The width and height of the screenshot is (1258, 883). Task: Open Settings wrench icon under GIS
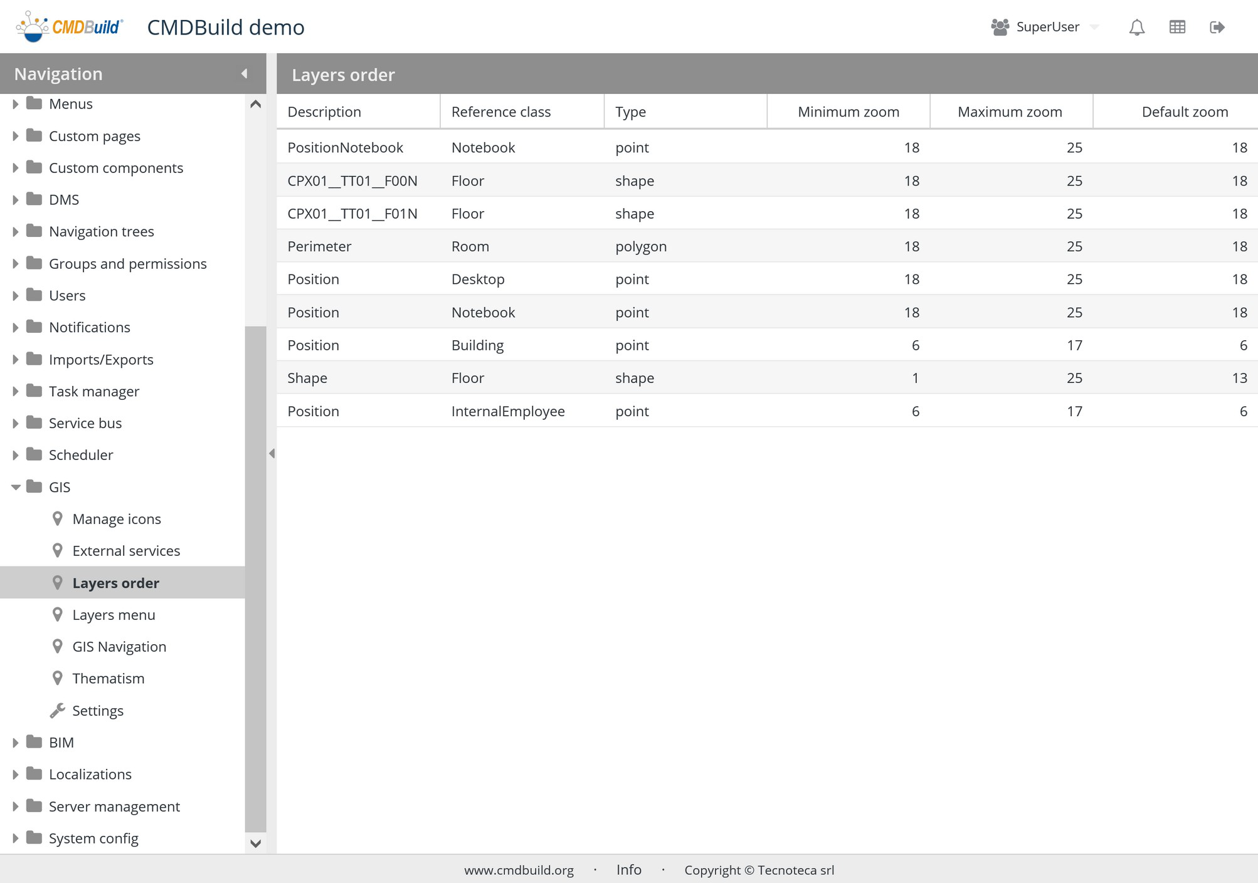point(58,710)
